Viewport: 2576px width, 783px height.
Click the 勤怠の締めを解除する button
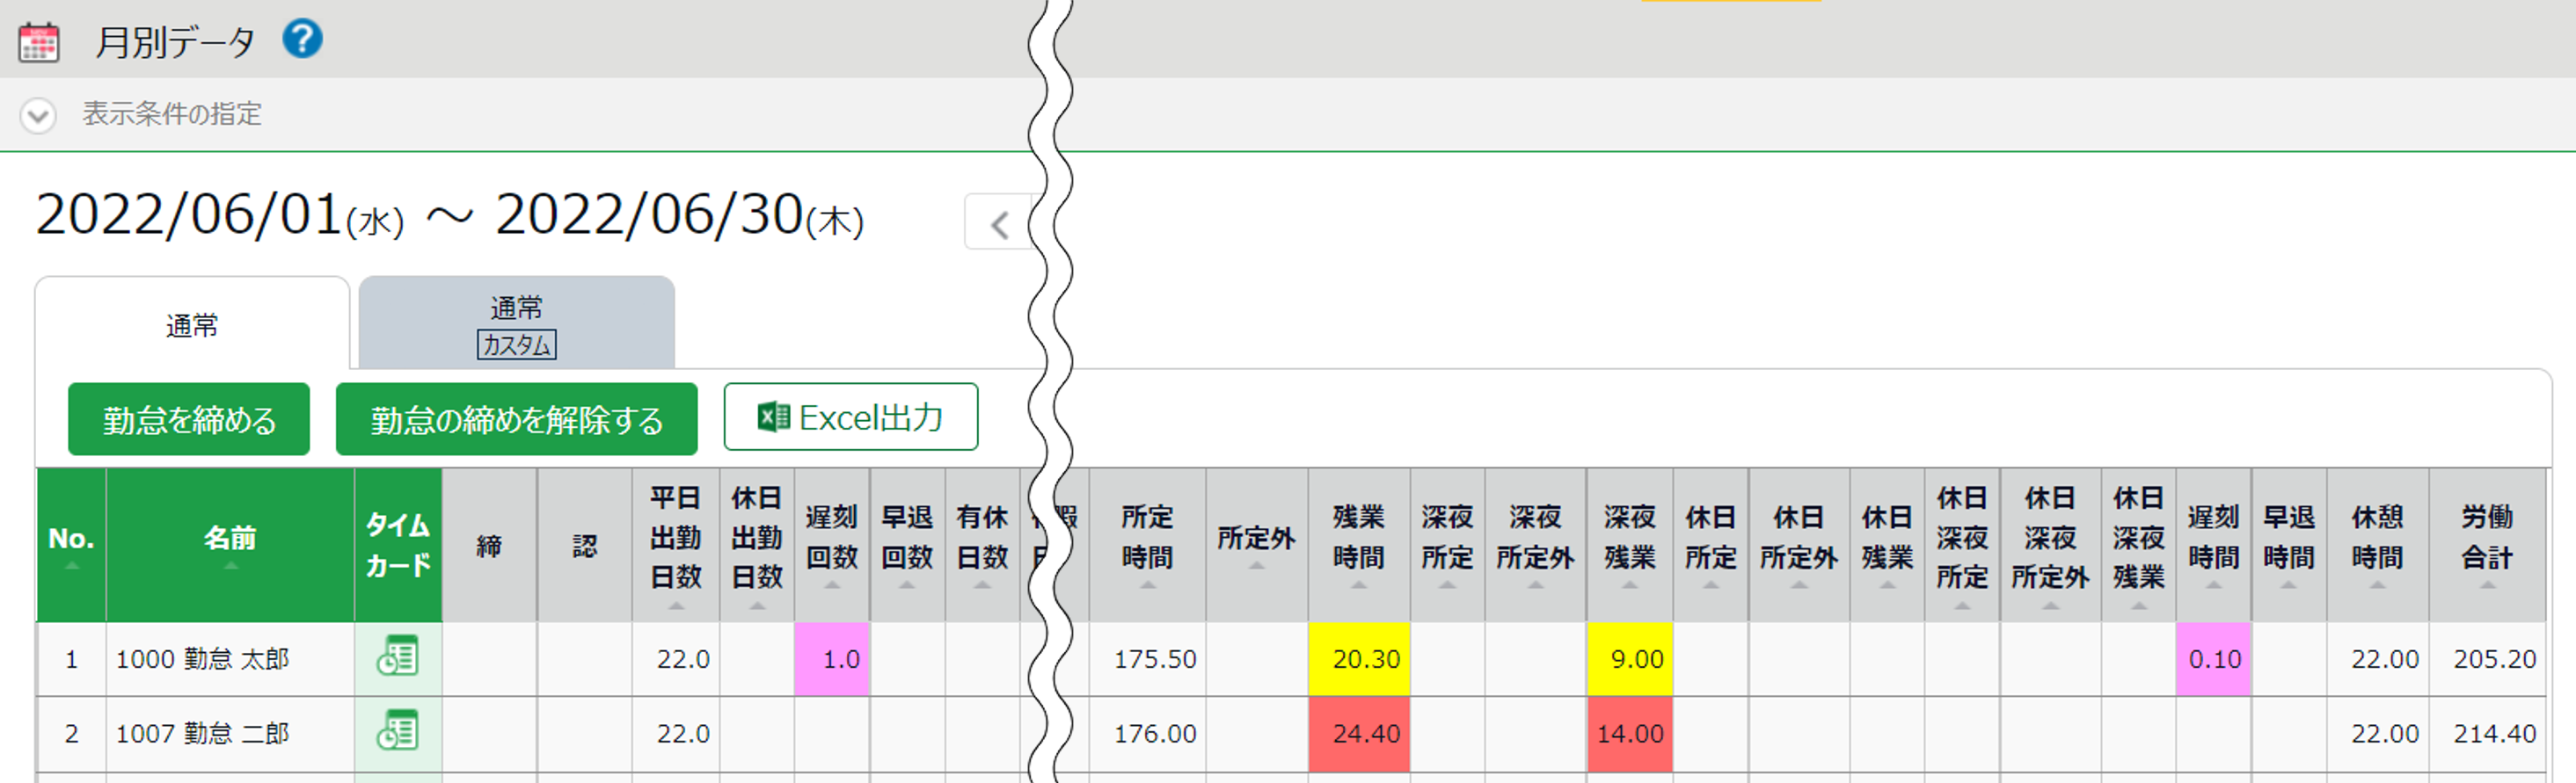coord(516,419)
